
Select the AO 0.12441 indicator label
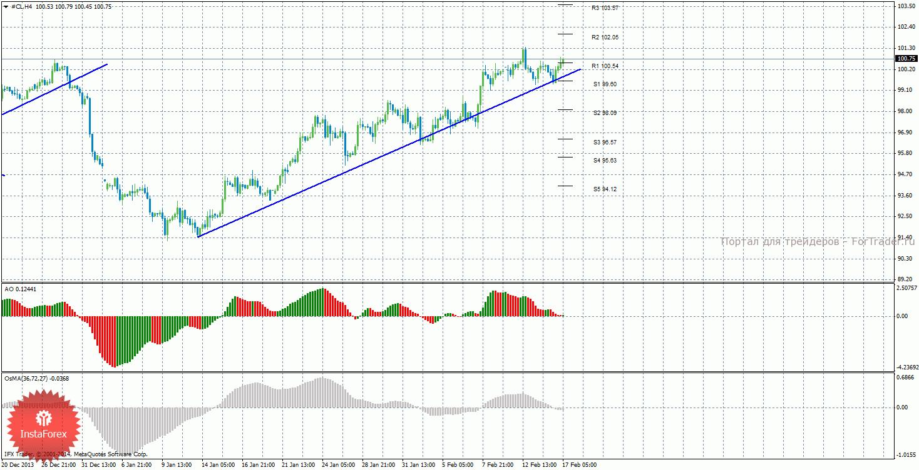coord(21,289)
